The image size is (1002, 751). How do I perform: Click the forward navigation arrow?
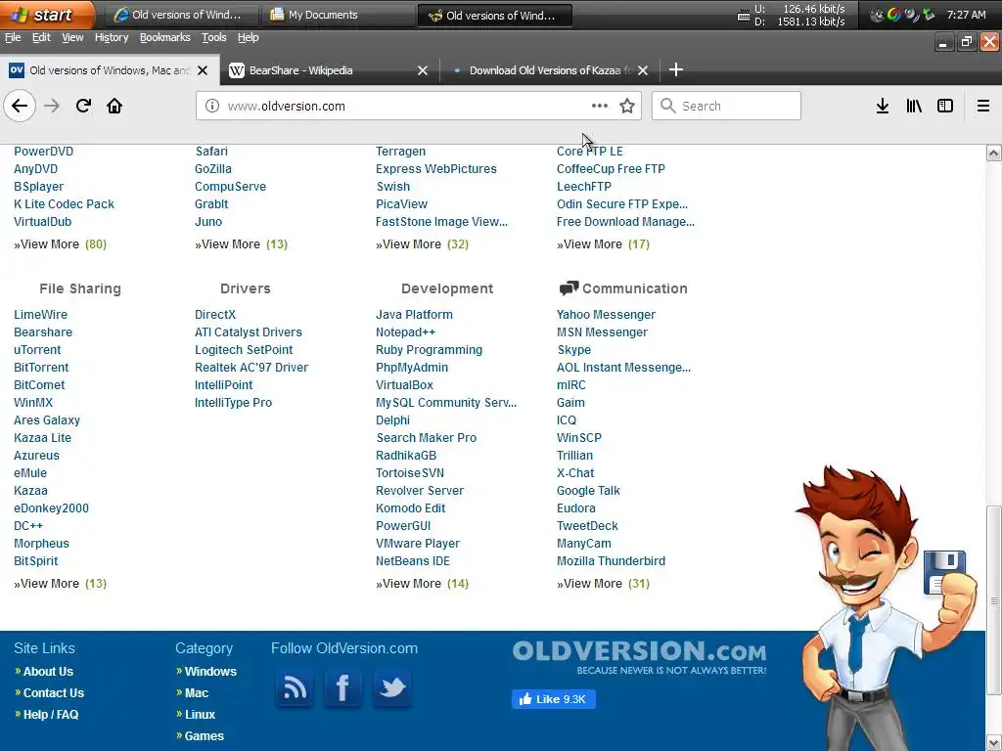tap(52, 106)
